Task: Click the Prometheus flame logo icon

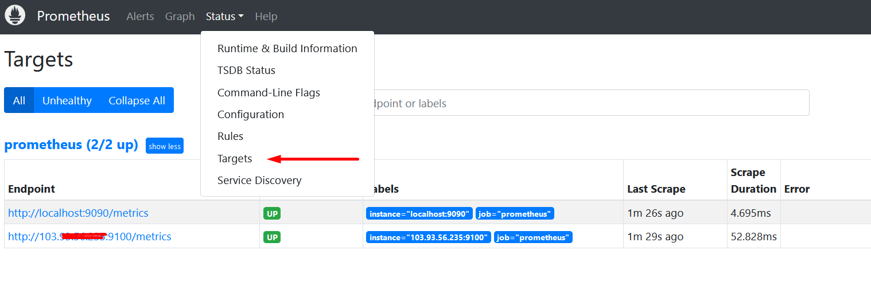Action: pos(15,15)
